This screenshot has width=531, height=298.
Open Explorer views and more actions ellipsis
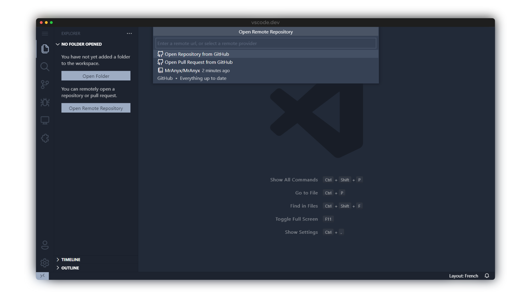129,33
